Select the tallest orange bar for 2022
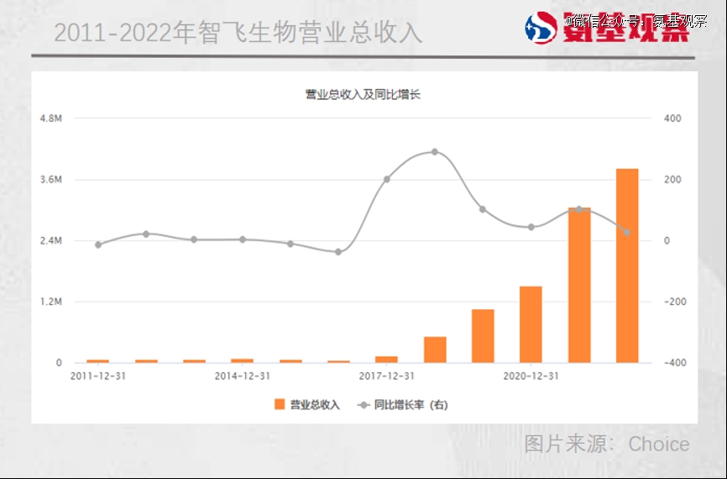 (627, 266)
